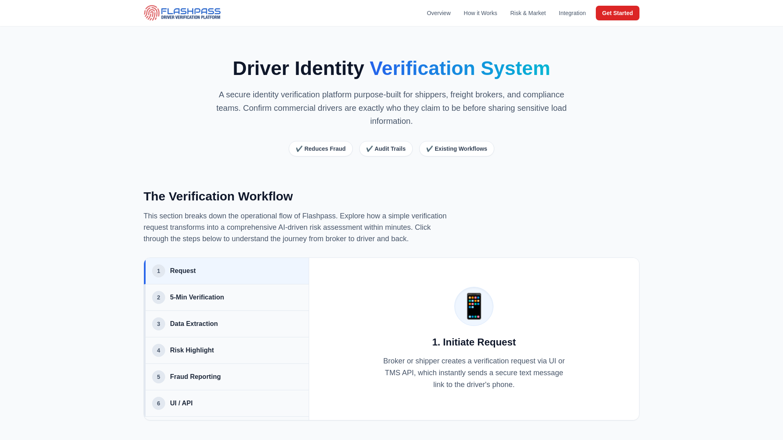Click the red Get Started button
Image resolution: width=783 pixels, height=440 pixels.
[617, 13]
